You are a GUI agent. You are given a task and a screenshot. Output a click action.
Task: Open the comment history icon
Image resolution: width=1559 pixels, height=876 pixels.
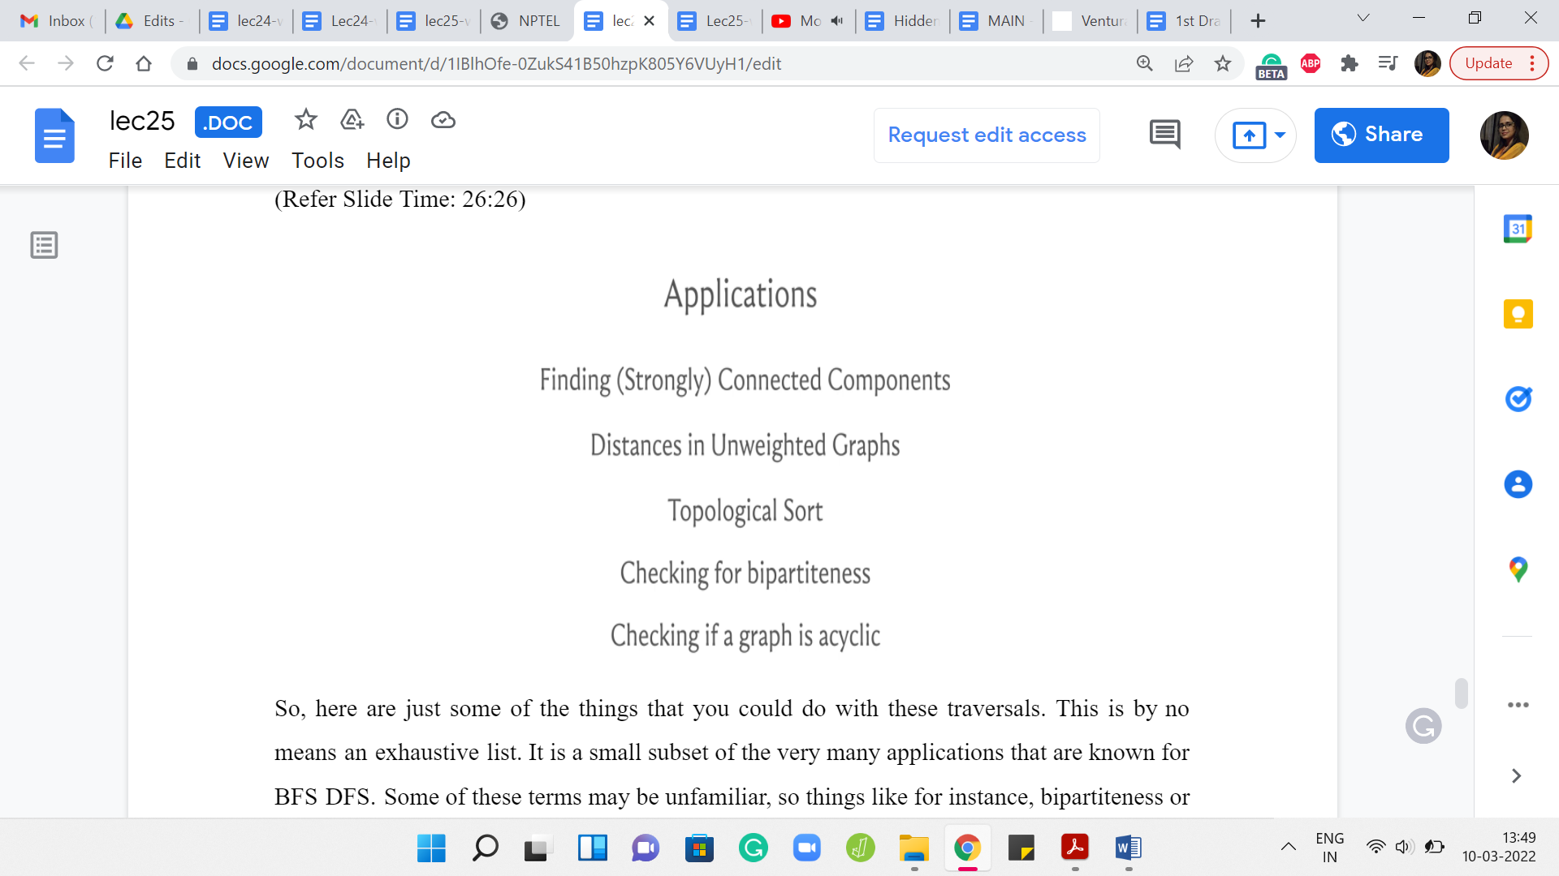click(1164, 135)
